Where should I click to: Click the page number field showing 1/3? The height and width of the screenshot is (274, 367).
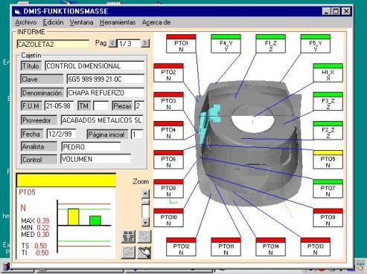(129, 44)
